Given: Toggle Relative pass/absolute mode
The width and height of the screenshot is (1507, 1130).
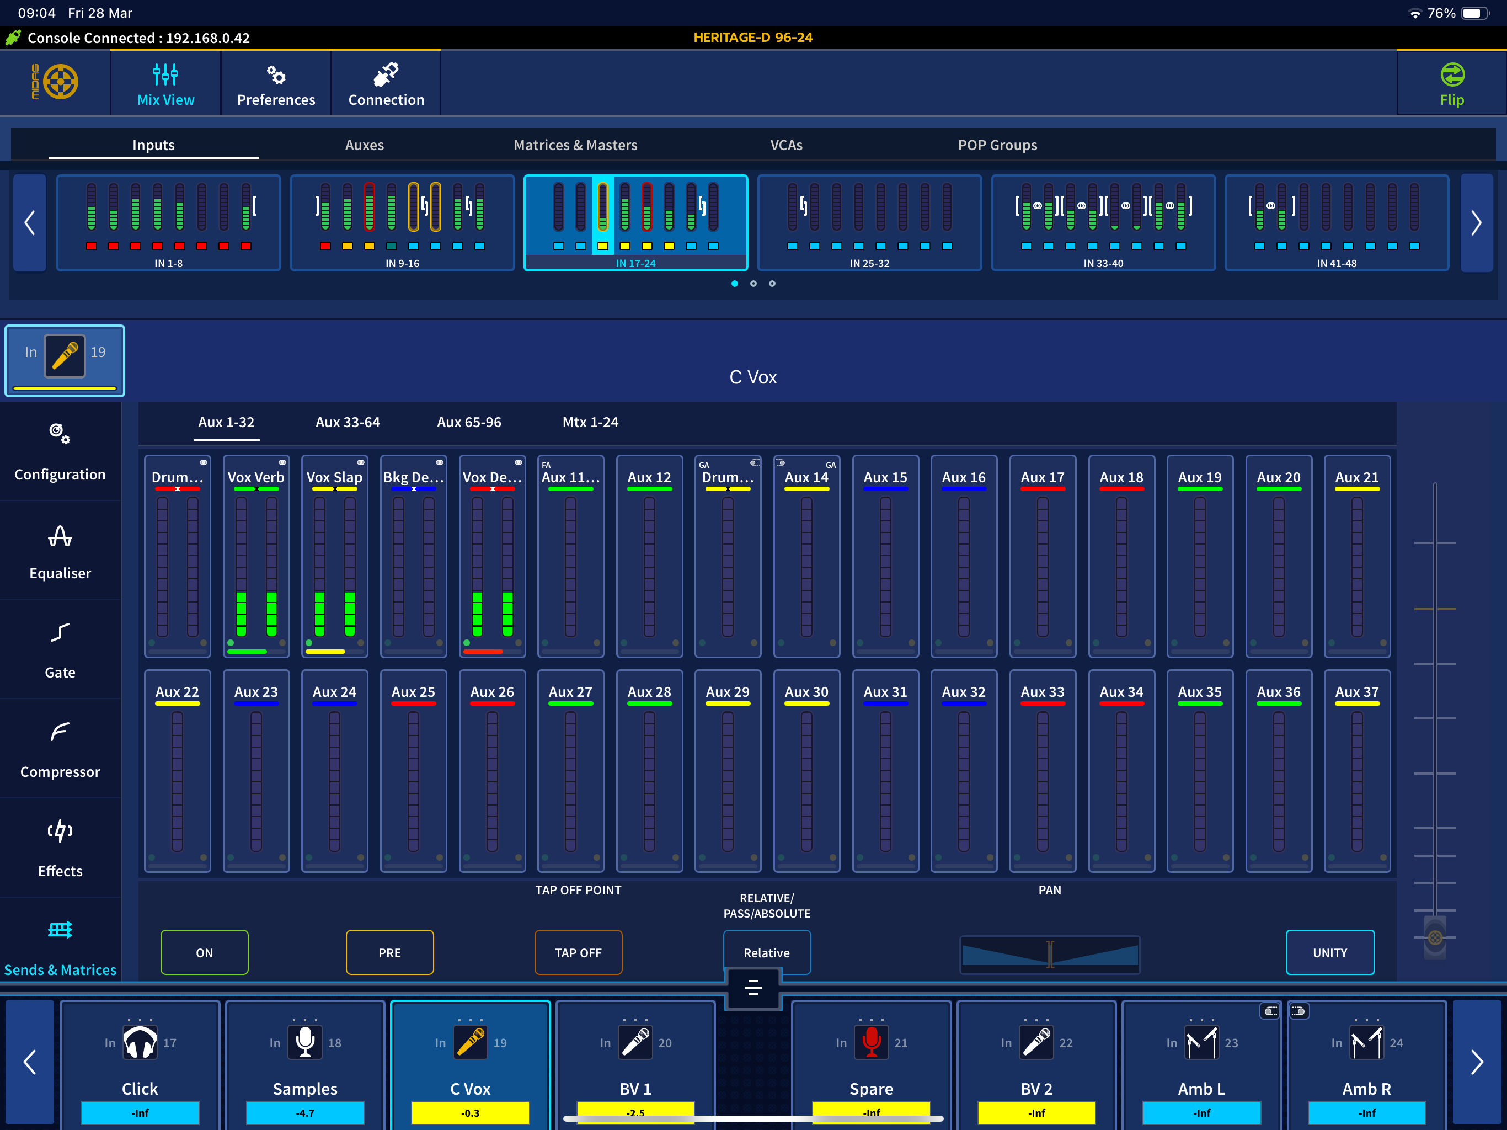Looking at the screenshot, I should click(x=766, y=952).
